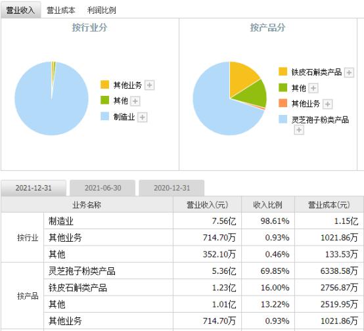Click green swatch for industry 其他

pyautogui.click(x=104, y=100)
